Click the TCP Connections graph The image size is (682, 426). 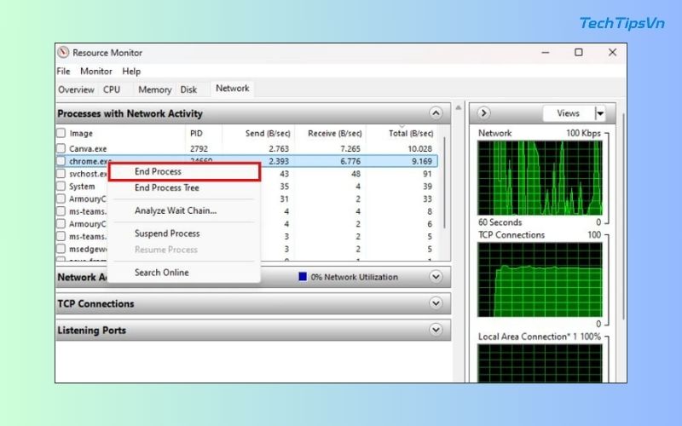coord(540,279)
